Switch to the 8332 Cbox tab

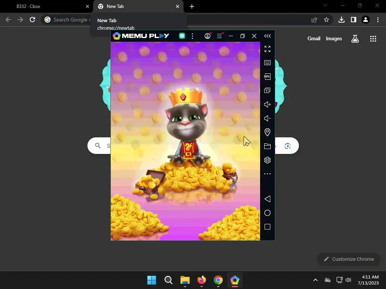(46, 7)
